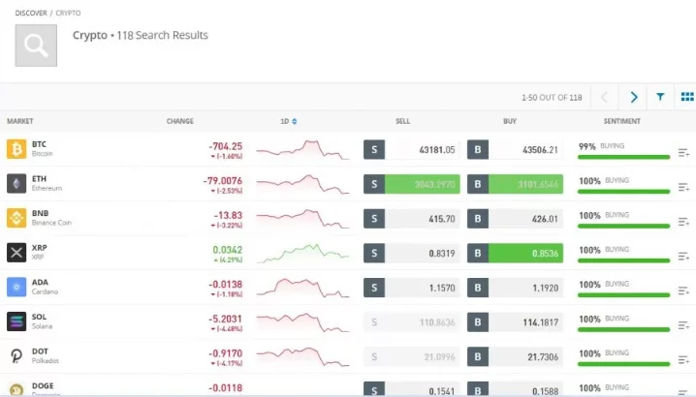Click the BTC buying sentiment bar
Screen dimensions: 696x397
[x=623, y=156]
